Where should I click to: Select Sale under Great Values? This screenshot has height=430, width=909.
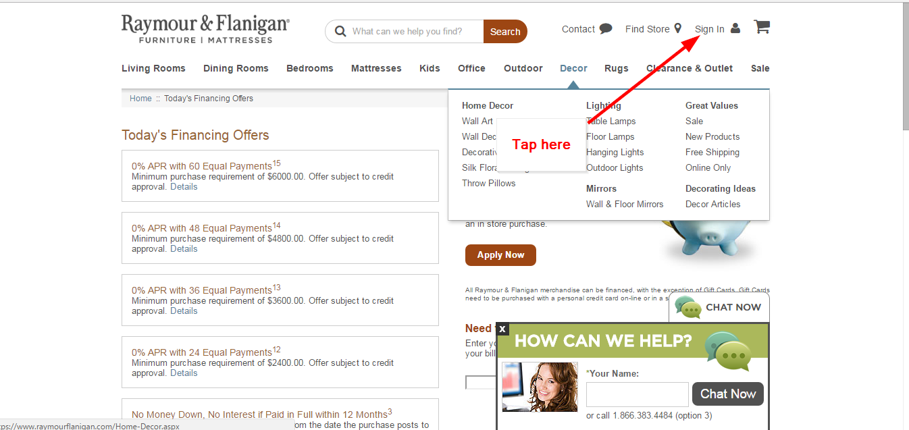tap(694, 121)
